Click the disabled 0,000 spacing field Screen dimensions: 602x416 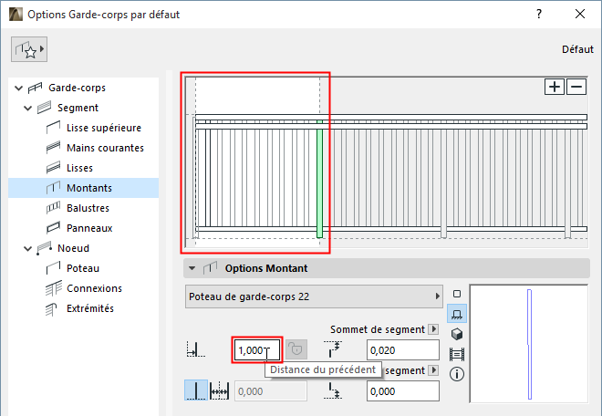tap(271, 391)
